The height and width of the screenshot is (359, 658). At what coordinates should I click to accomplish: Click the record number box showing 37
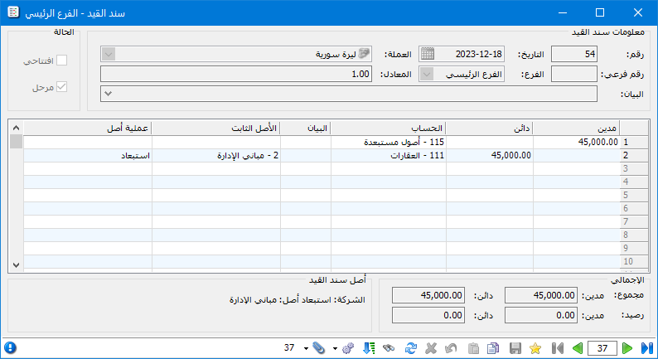click(x=602, y=348)
